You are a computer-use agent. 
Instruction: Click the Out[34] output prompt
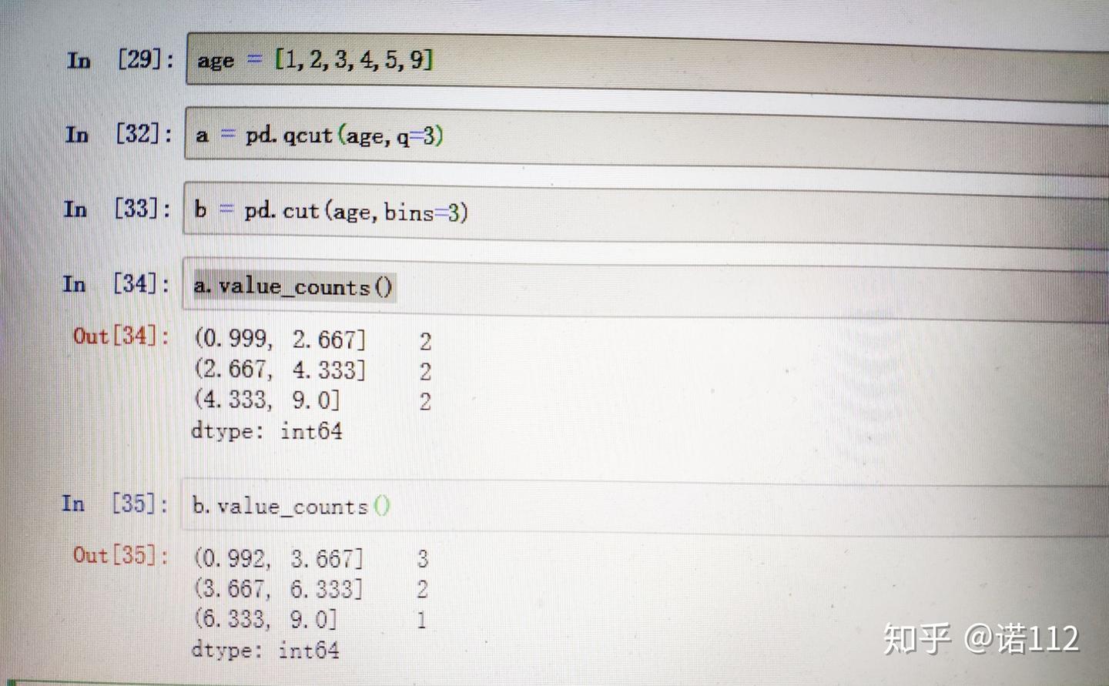pos(121,335)
